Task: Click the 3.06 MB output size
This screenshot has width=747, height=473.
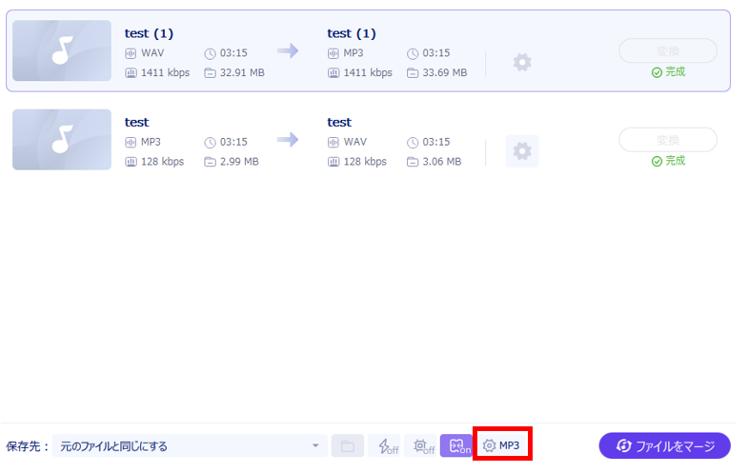Action: click(442, 162)
